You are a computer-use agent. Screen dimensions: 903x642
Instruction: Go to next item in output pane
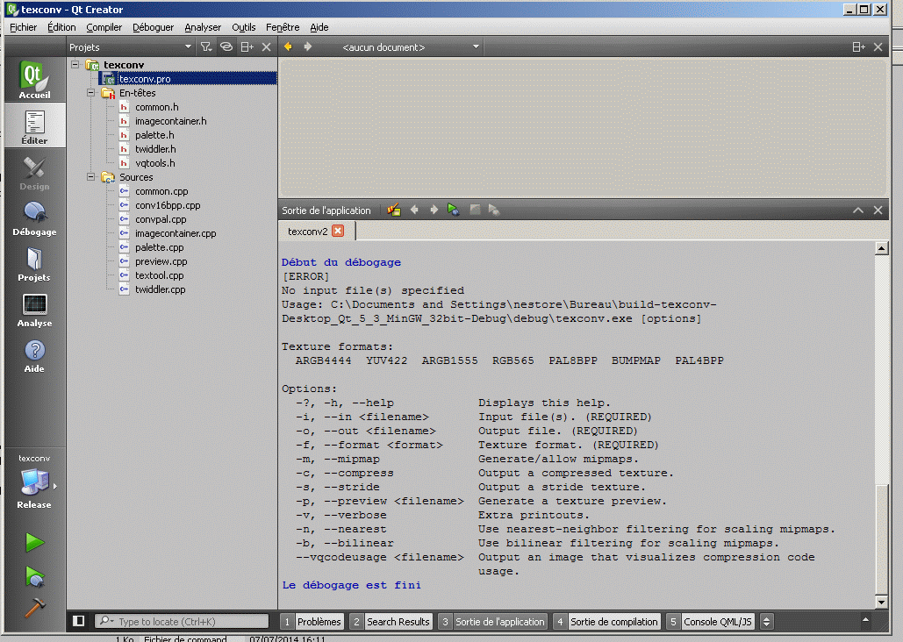click(x=434, y=210)
